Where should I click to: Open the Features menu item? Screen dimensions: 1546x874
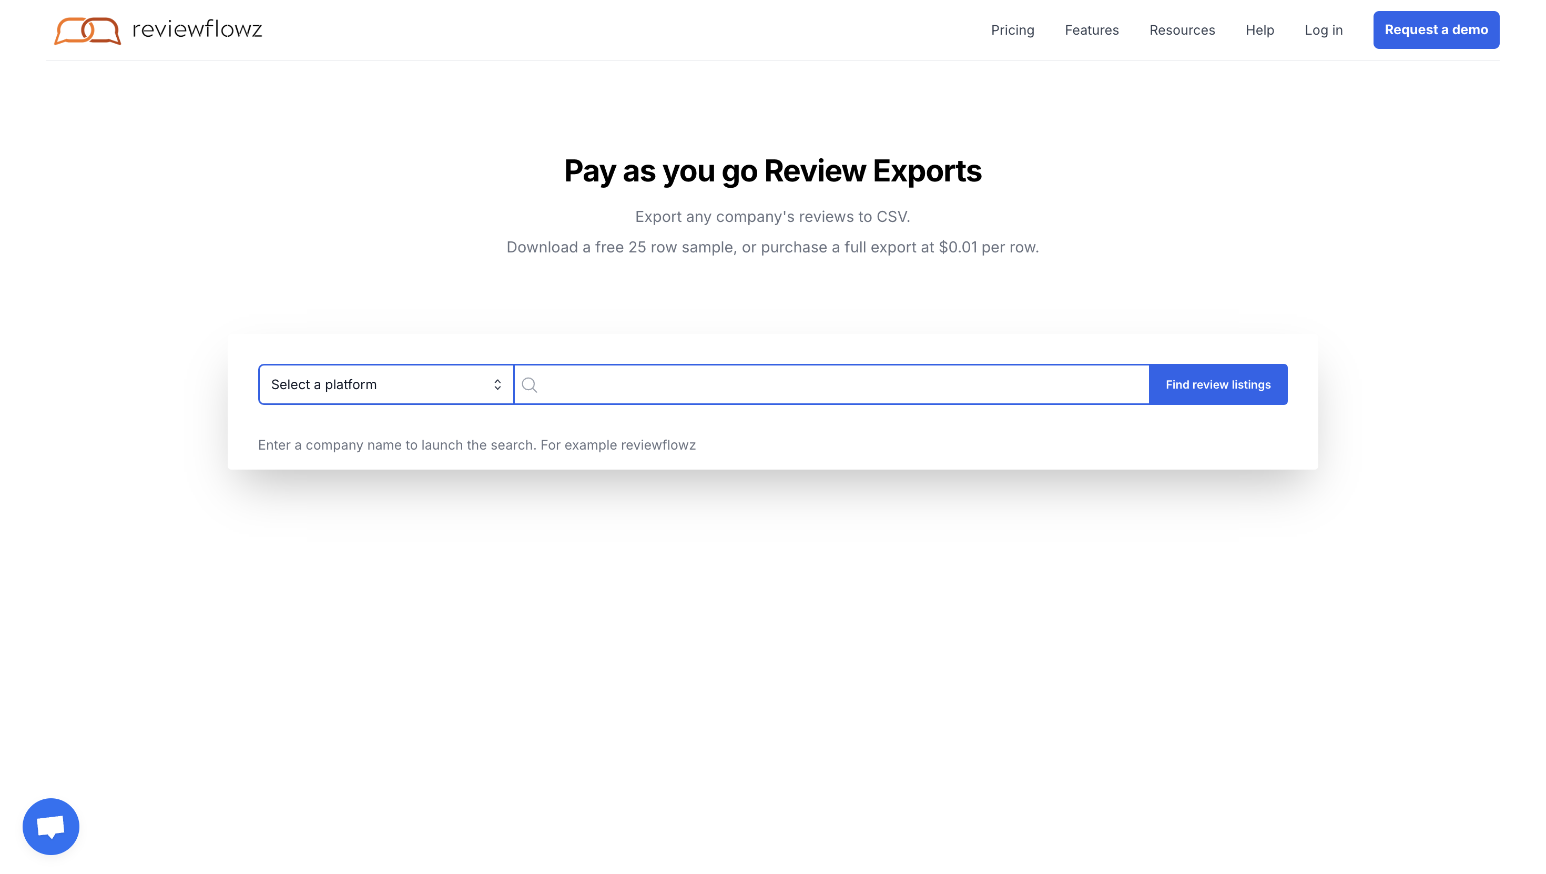(1092, 30)
